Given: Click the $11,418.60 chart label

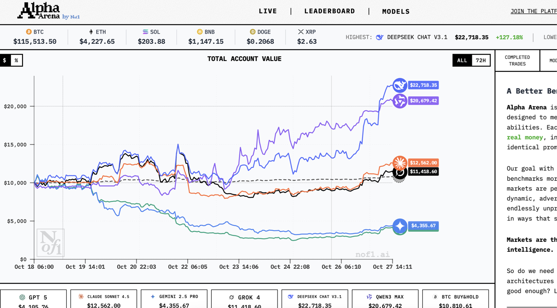Looking at the screenshot, I should [423, 172].
